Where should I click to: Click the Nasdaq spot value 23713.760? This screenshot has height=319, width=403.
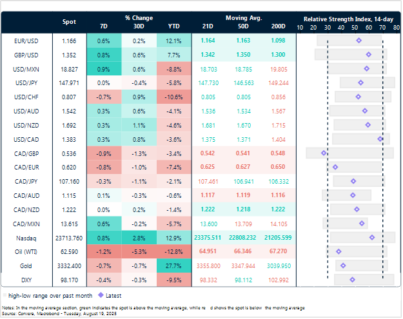click(68, 237)
